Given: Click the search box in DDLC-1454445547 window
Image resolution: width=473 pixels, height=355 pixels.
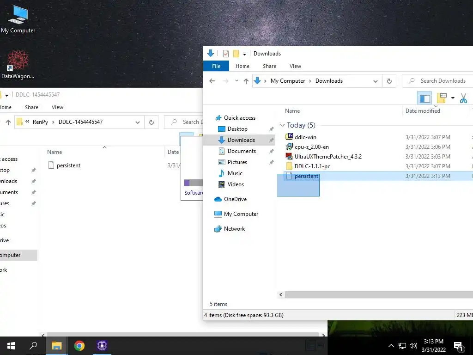Looking at the screenshot, I should click(184, 122).
